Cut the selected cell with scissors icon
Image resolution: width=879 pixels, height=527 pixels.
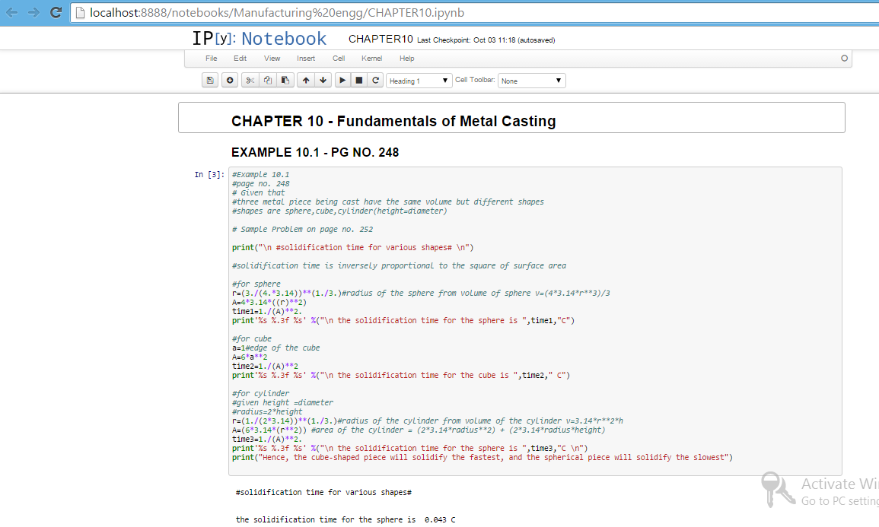pos(249,81)
